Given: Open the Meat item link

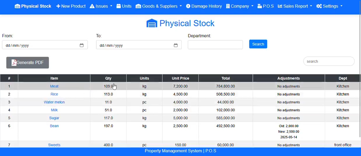Looking at the screenshot, I should (x=54, y=86).
